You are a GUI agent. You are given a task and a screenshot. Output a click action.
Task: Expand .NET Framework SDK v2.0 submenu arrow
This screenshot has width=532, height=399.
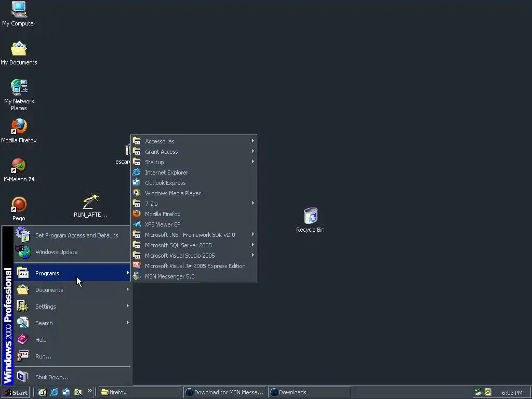point(253,234)
